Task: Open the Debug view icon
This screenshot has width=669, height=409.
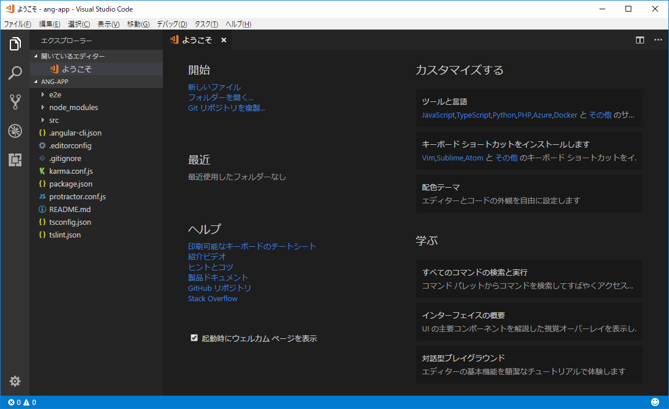Action: tap(15, 131)
